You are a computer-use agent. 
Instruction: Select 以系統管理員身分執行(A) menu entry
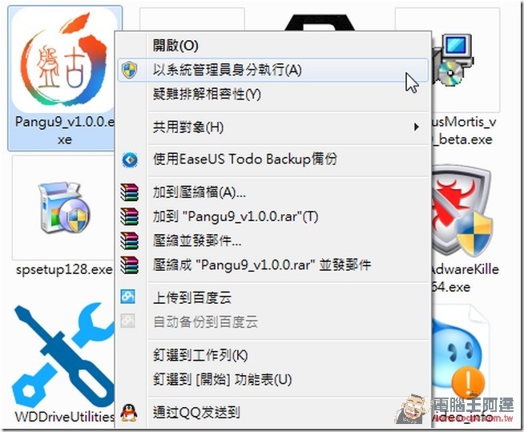coord(228,70)
